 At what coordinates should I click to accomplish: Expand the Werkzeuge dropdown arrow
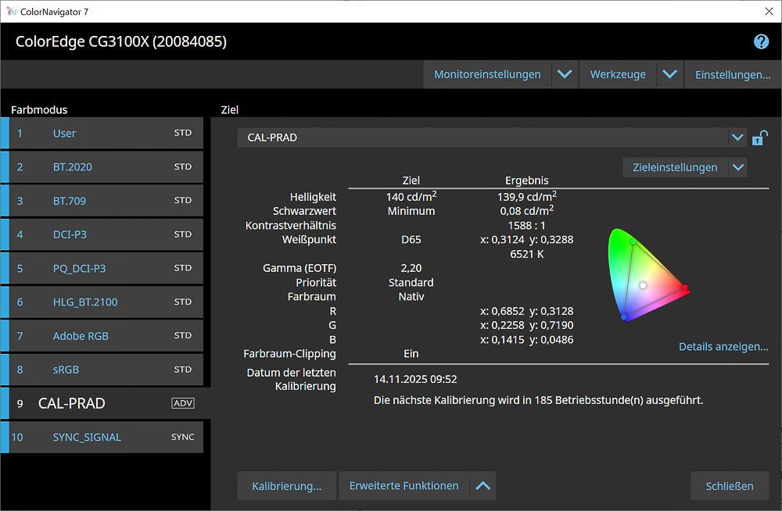point(669,74)
